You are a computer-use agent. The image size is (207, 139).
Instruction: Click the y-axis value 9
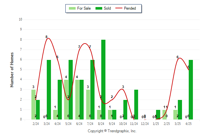click(21, 29)
